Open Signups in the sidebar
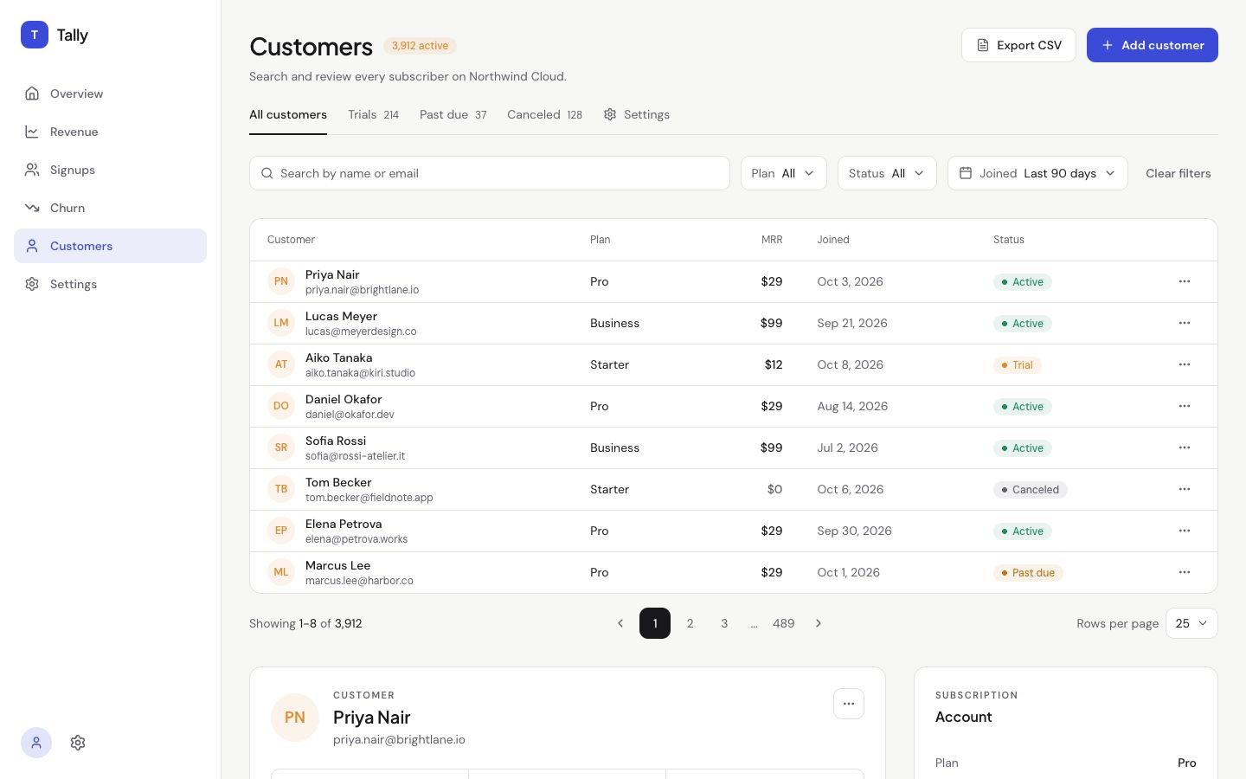The image size is (1246, 779). coord(110,170)
